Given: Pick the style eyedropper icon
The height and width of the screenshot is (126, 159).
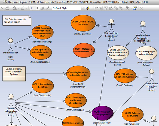Looking at the screenshot, I should pyautogui.click(x=48, y=8).
